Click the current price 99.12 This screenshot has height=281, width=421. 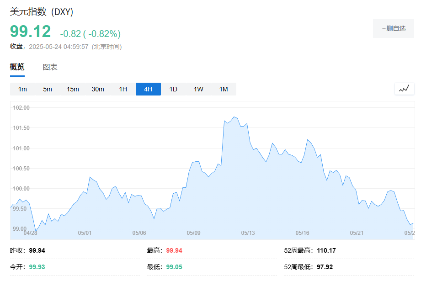coord(30,32)
